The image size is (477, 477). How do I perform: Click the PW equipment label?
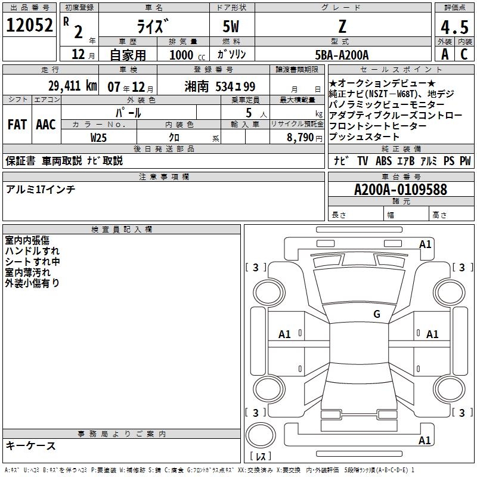(x=465, y=161)
